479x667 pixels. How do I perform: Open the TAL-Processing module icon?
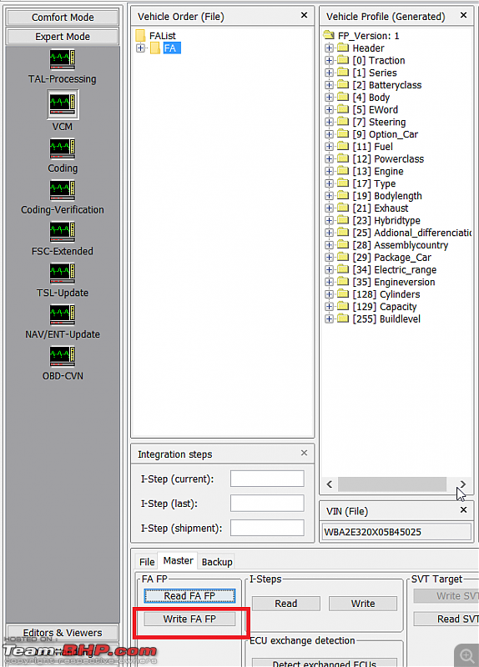[x=62, y=59]
